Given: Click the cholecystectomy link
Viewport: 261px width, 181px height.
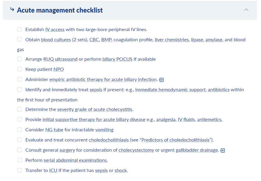Looking at the screenshot, I should pos(136,150).
